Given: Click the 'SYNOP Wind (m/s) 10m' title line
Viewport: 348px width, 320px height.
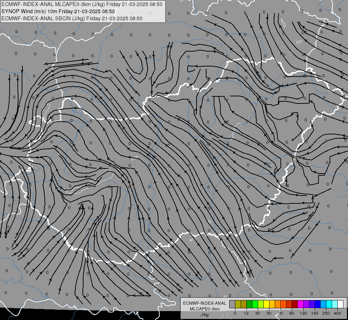Looking at the screenshot, I should click(58, 11).
